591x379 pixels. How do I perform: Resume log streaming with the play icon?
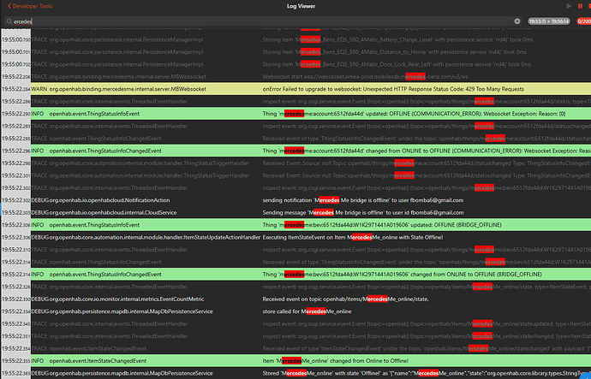coord(569,6)
